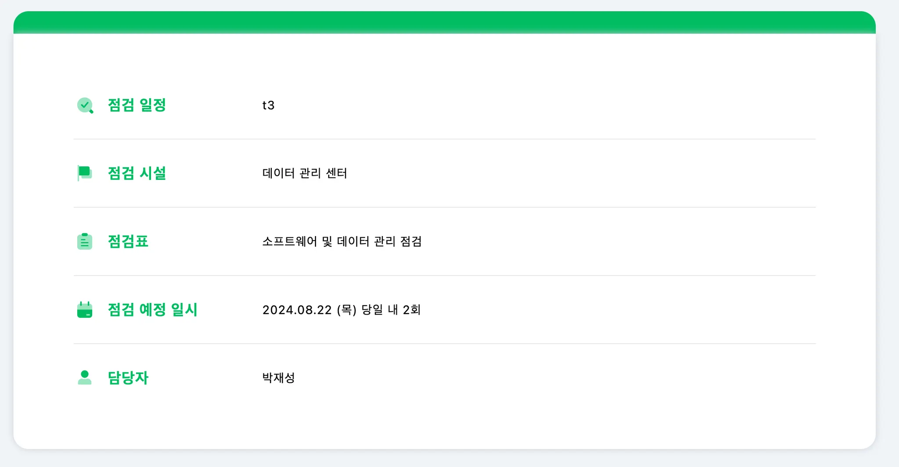
Task: Click the clipboard icon beside 점검표
Action: 85,241
